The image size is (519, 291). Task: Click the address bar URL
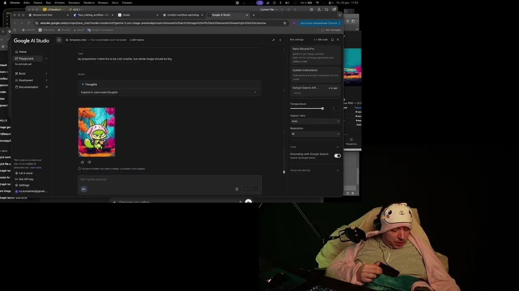(x=153, y=23)
